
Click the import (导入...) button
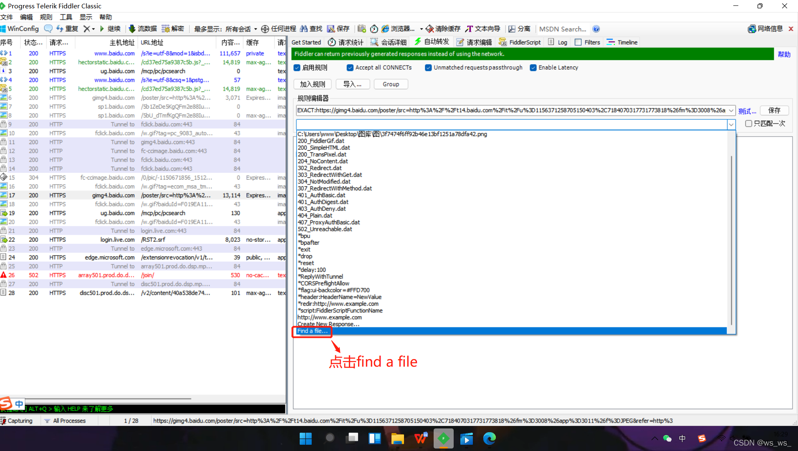coord(353,84)
